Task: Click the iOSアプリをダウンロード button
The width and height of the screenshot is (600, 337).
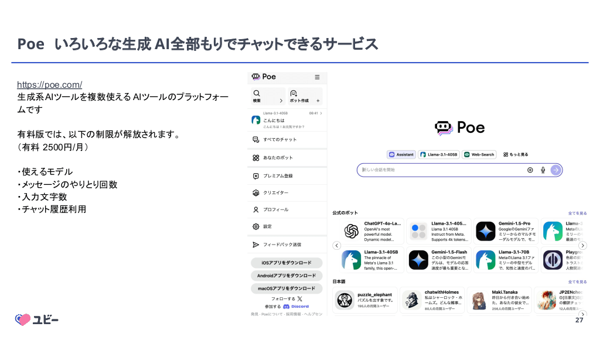Action: (287, 263)
